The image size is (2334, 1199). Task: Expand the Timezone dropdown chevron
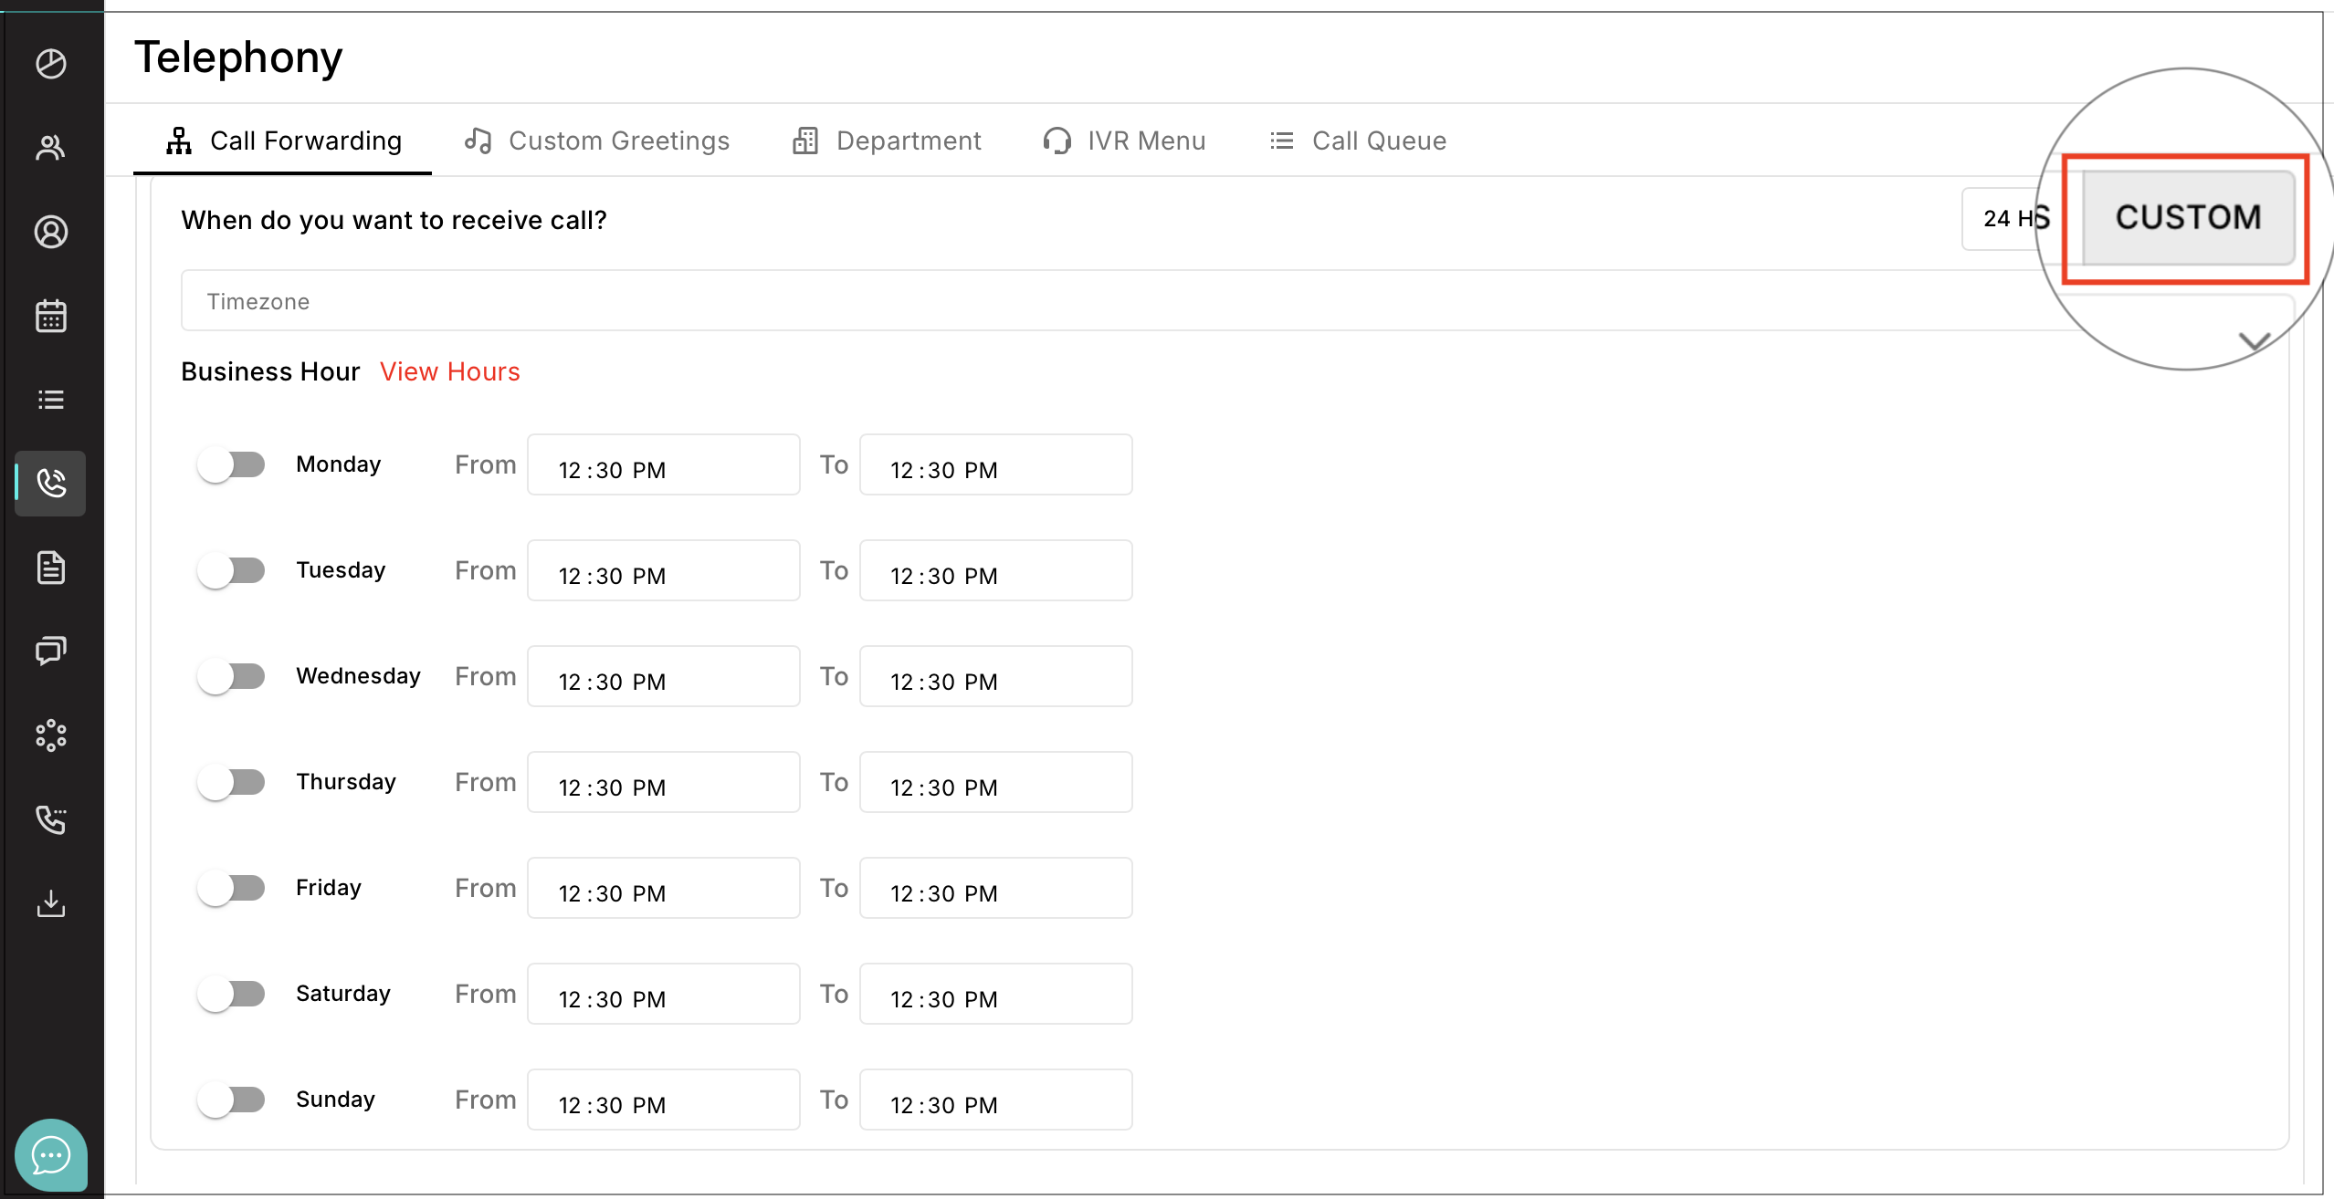coord(2255,341)
